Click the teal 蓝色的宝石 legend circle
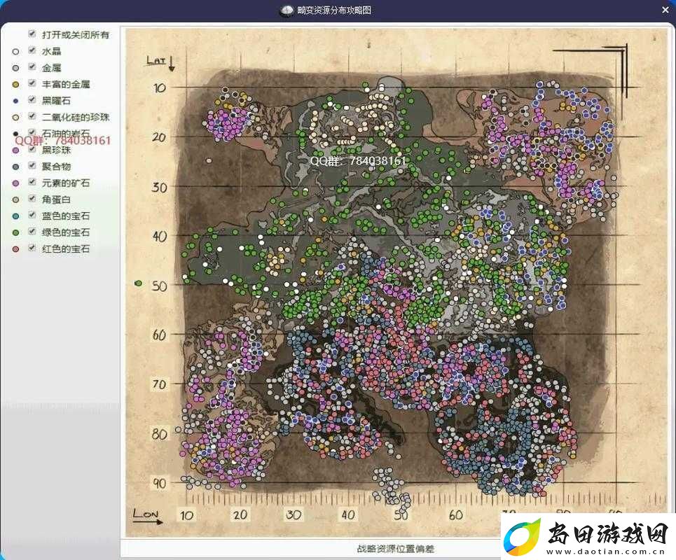Viewport: 676px width, 560px height. pos(16,216)
